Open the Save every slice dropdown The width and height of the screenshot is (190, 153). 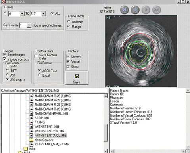(29, 25)
